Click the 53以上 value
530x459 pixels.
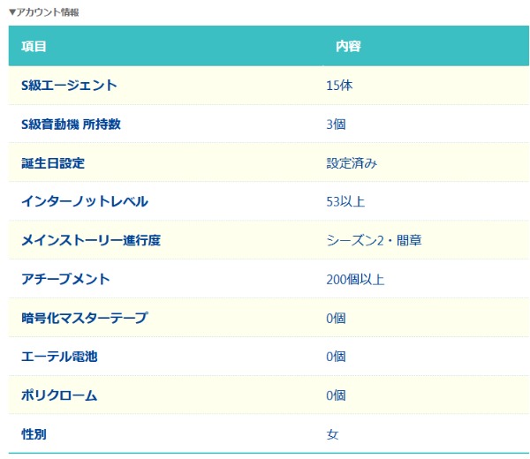pos(345,202)
